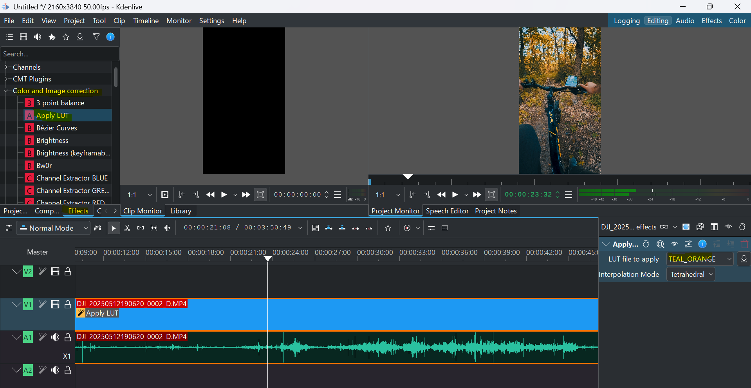Expand the Channels effects category
The image size is (751, 388).
point(6,67)
